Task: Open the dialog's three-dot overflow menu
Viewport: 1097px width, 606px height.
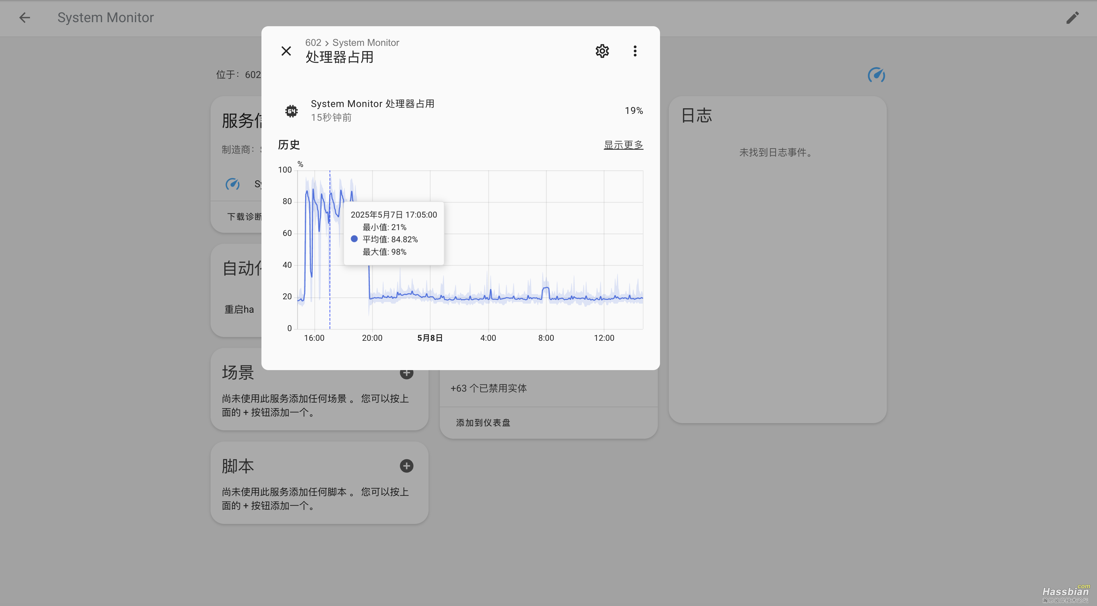Action: pos(635,51)
